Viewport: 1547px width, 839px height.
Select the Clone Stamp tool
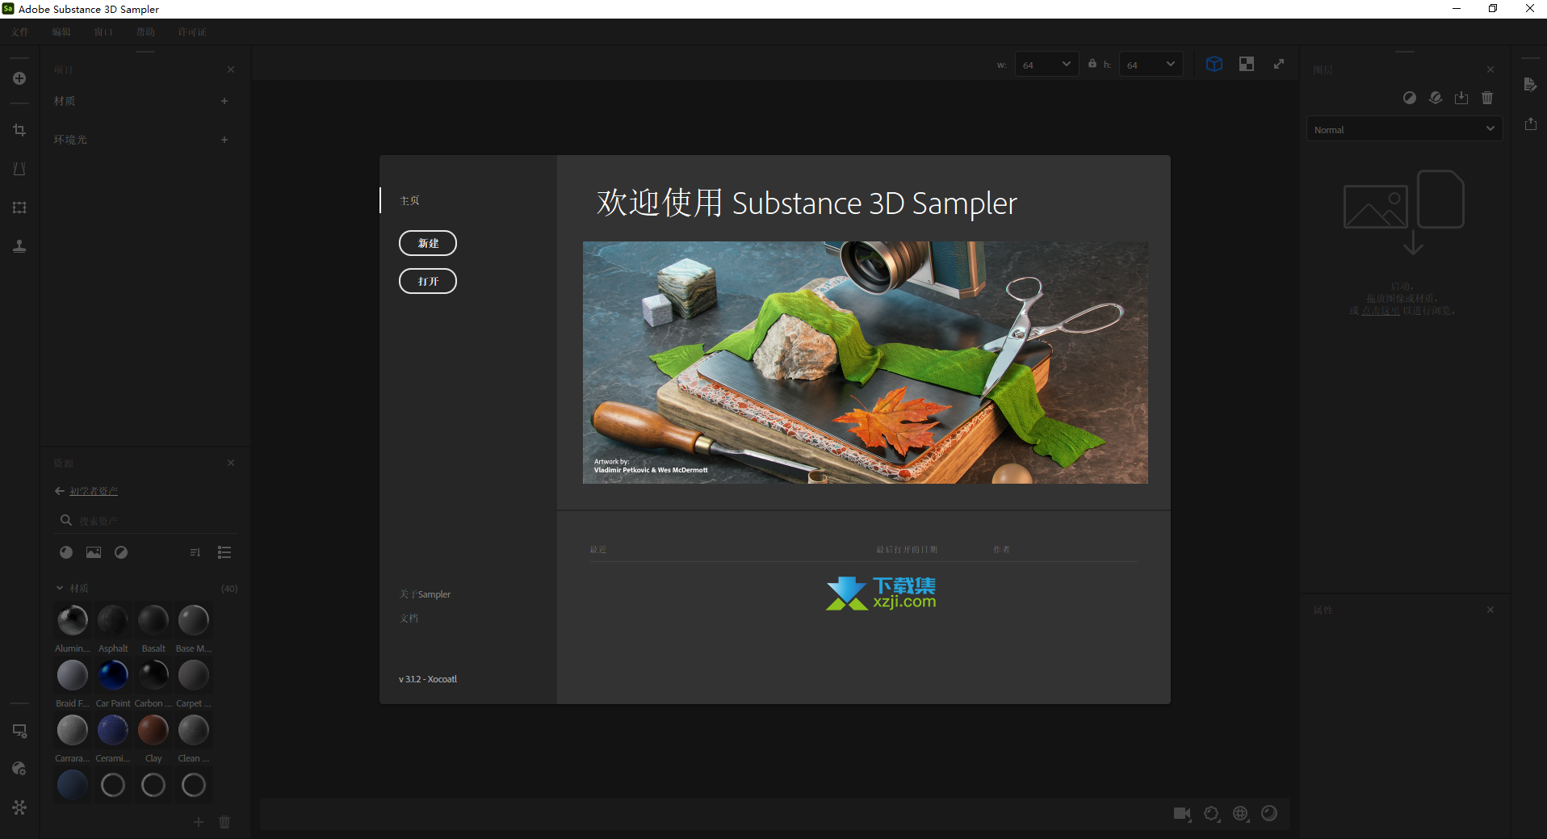(x=19, y=246)
